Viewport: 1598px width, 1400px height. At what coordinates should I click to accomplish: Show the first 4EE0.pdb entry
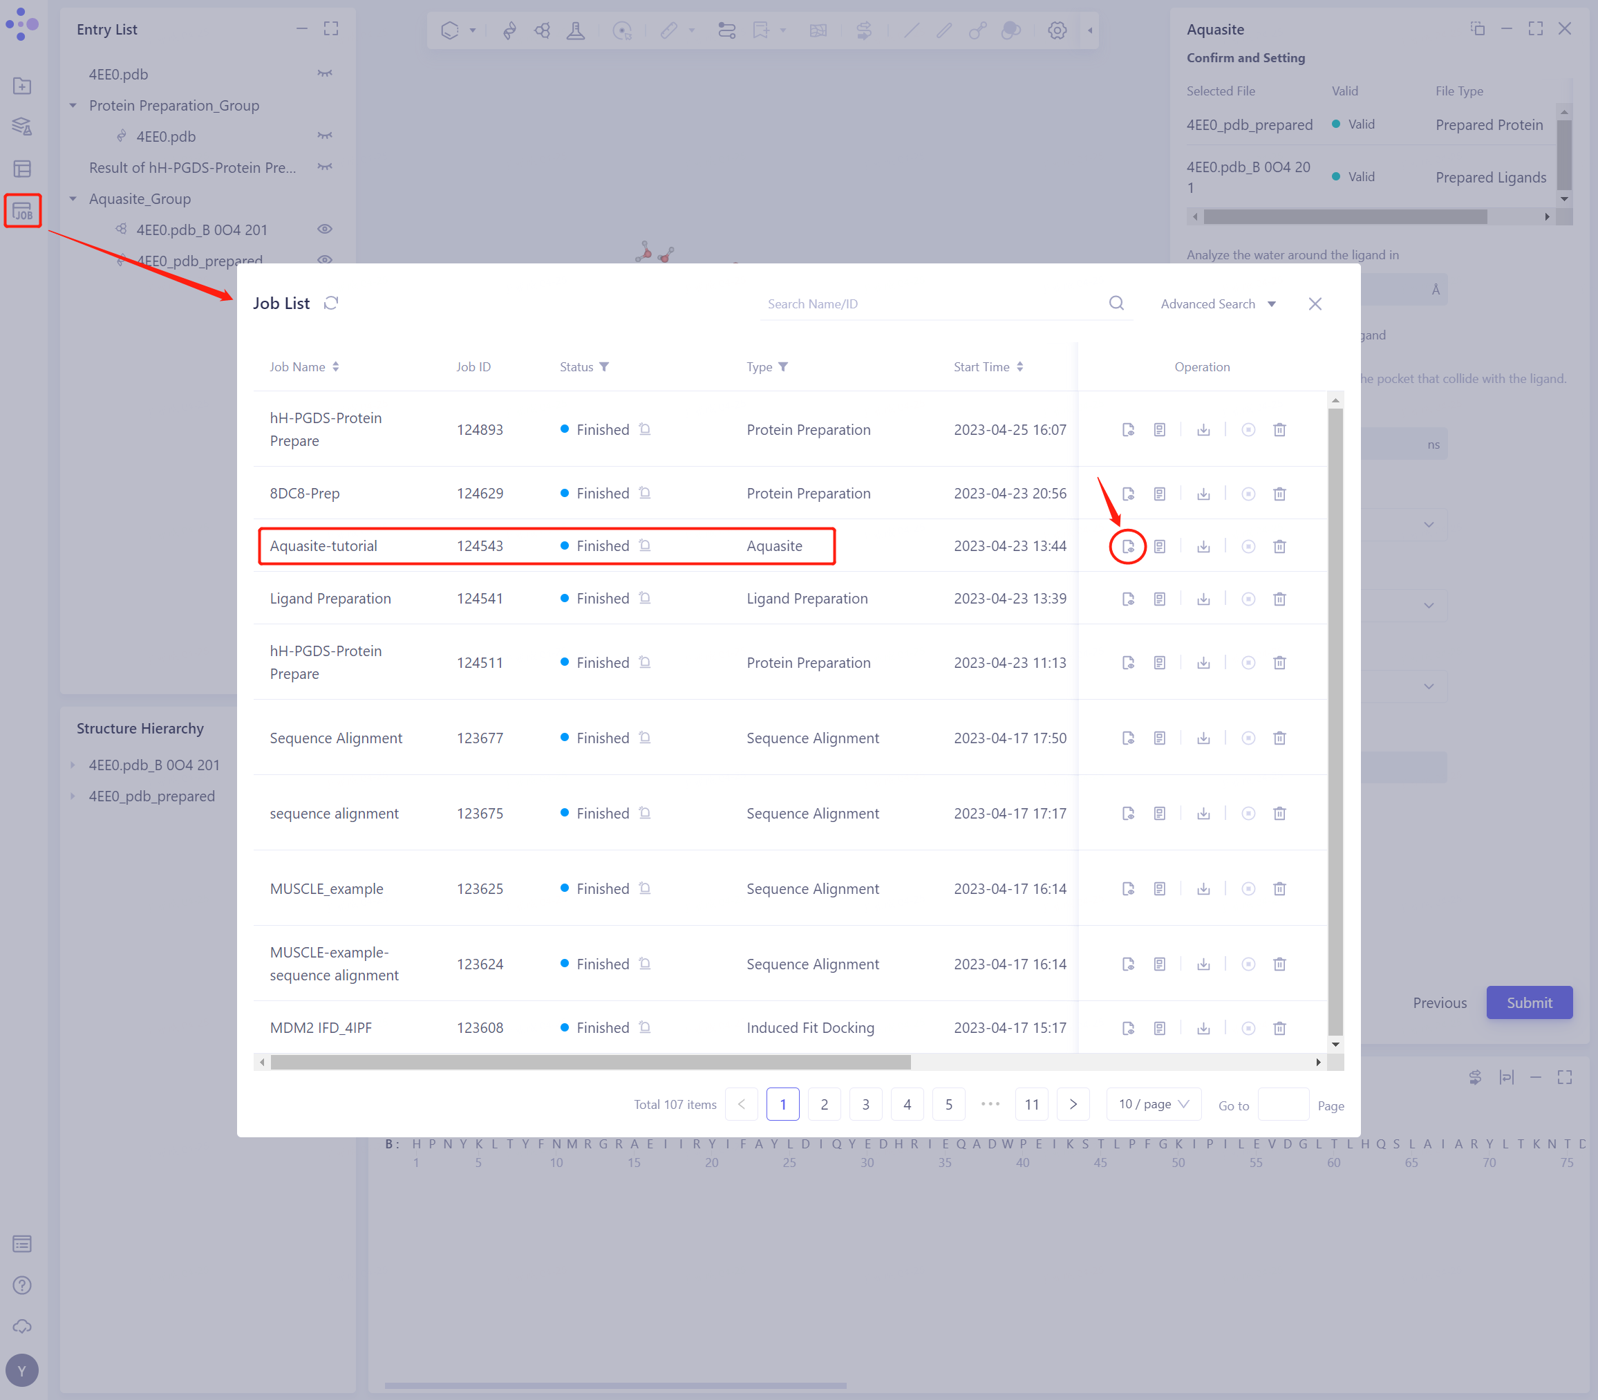325,73
